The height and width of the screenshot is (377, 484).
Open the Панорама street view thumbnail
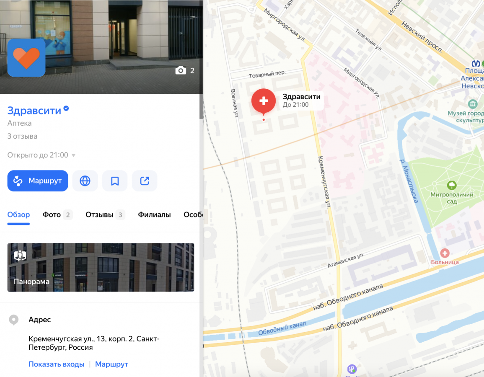(101, 267)
